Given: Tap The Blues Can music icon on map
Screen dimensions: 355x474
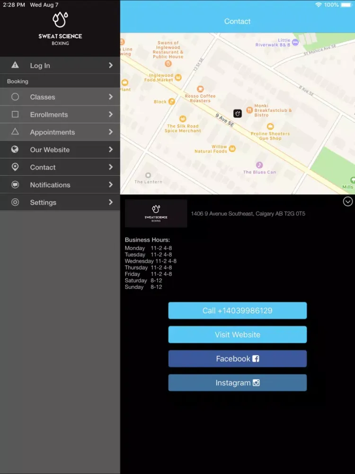Looking at the screenshot, I should click(x=259, y=165).
